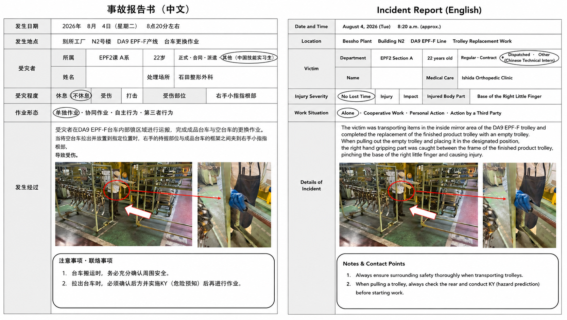Click the '发生经过' row label
Image resolution: width=567 pixels, height=320 pixels.
(x=27, y=187)
